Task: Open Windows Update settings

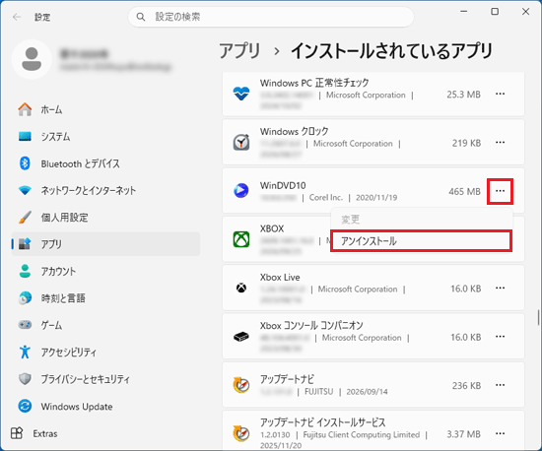Action: coord(105,406)
